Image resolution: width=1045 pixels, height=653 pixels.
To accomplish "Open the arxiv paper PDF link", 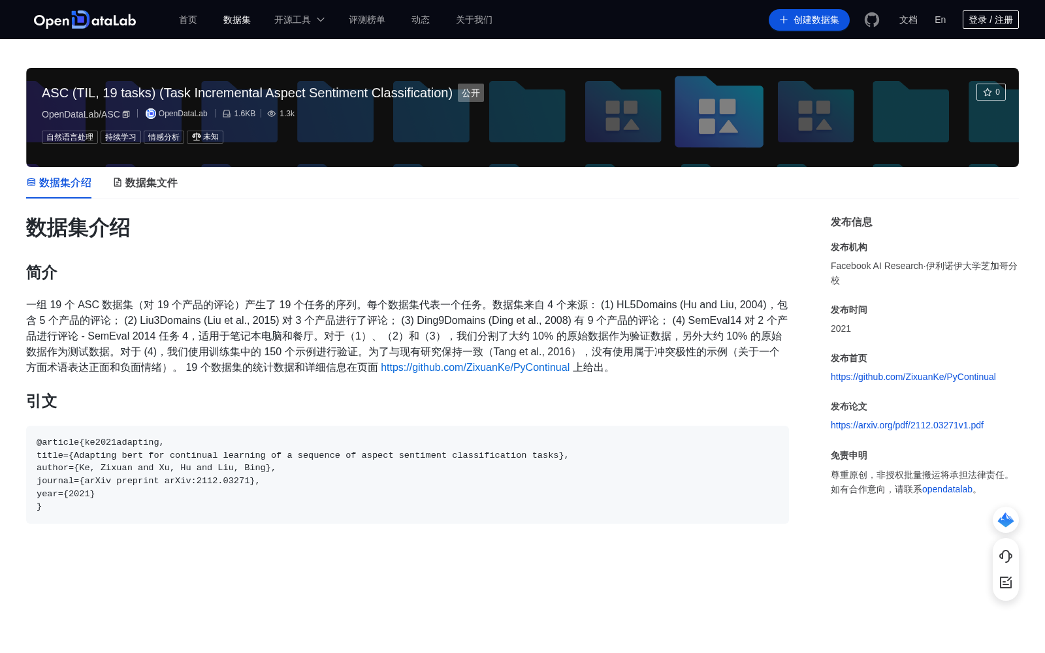I will [907, 425].
